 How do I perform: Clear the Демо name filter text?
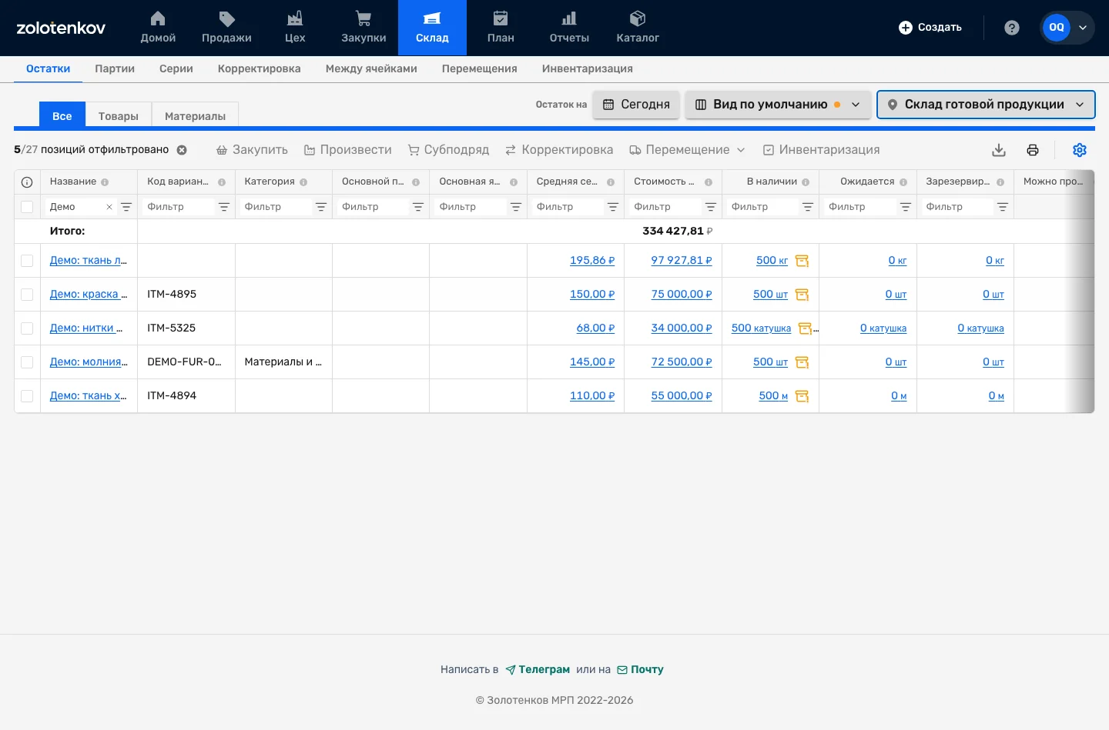[109, 207]
